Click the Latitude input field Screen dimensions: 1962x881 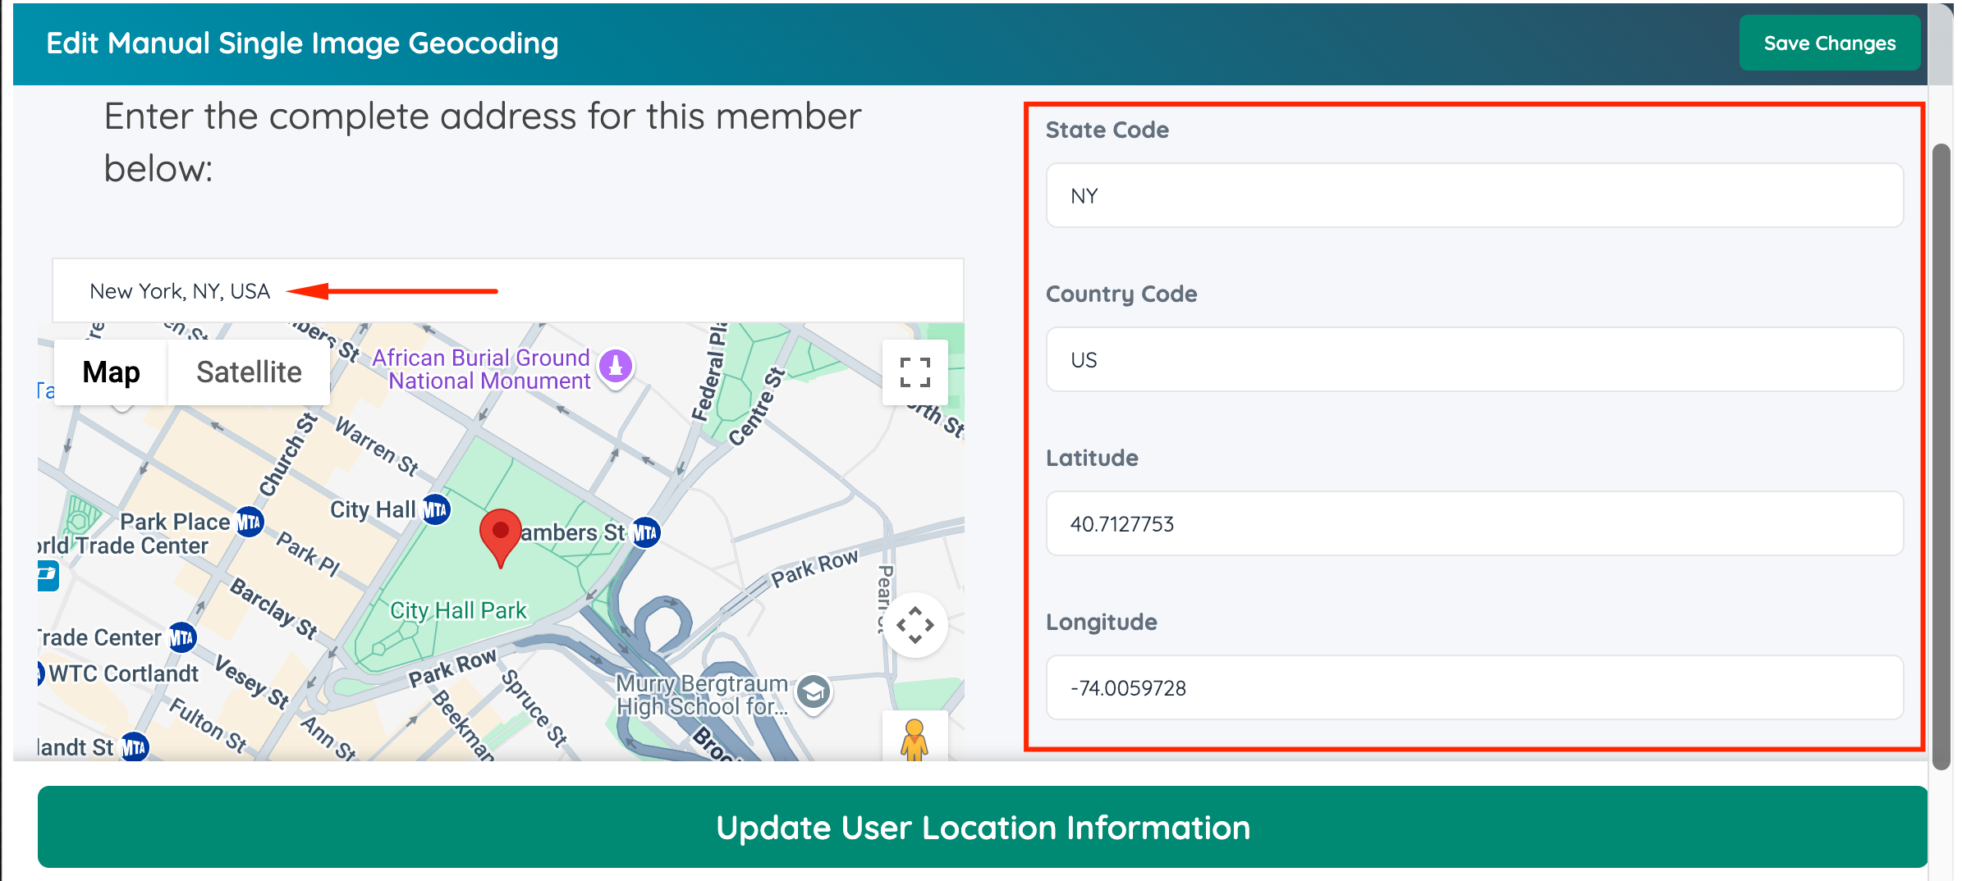pos(1474,523)
